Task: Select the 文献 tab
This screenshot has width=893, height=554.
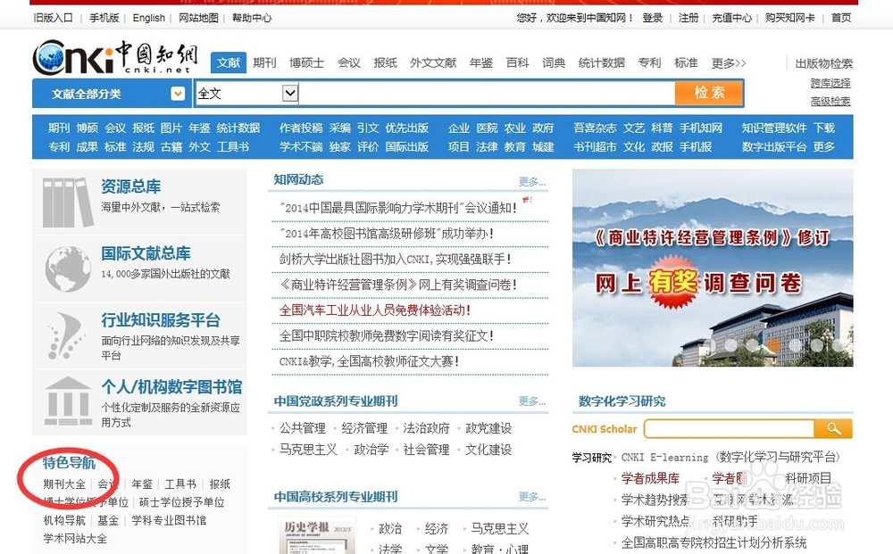Action: (x=229, y=62)
